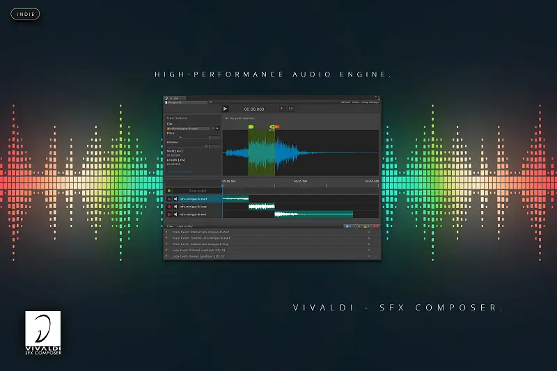Click the Play button beside the timecode

point(225,109)
